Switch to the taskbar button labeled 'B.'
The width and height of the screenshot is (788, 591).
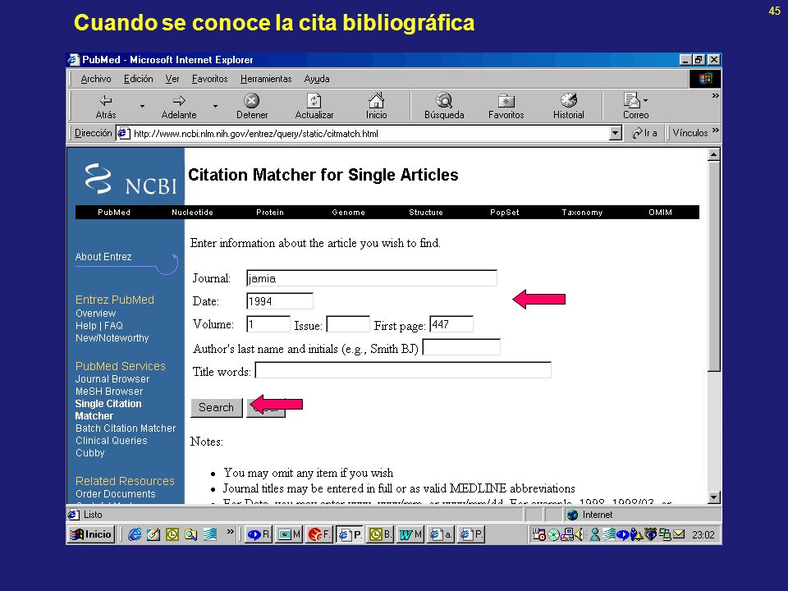pyautogui.click(x=380, y=534)
